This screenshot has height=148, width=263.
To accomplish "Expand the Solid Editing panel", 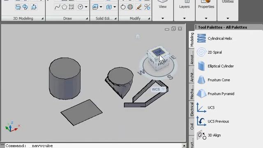I will click(x=115, y=18).
